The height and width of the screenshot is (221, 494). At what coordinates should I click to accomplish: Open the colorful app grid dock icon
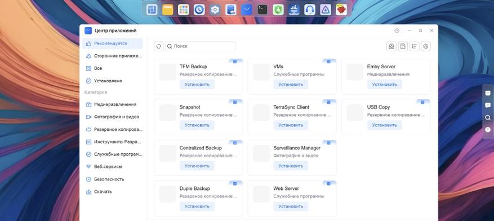click(184, 10)
